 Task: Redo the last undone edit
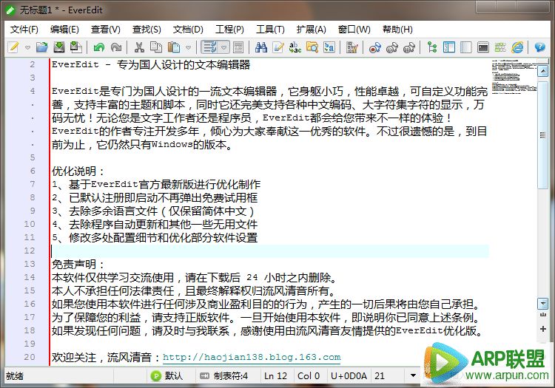[116, 47]
